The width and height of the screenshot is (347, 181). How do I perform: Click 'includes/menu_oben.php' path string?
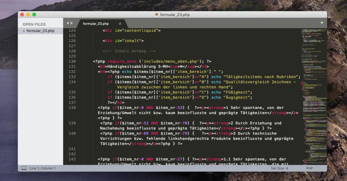coord(170,61)
